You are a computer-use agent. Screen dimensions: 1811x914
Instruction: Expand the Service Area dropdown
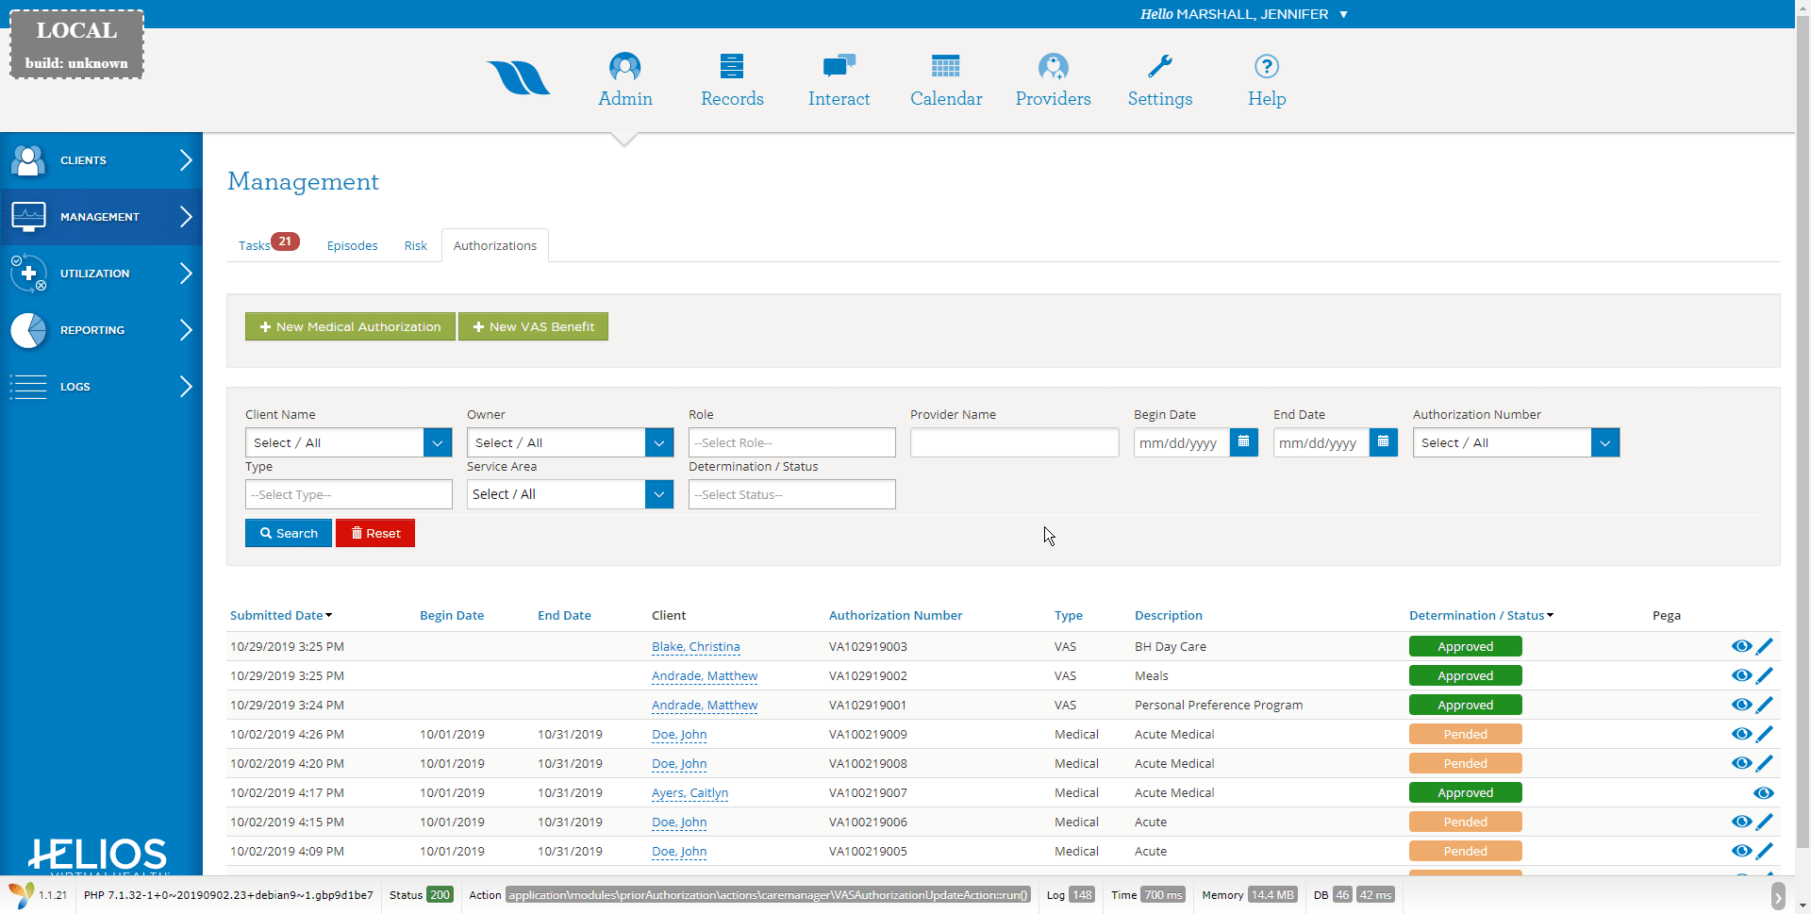coord(658,494)
